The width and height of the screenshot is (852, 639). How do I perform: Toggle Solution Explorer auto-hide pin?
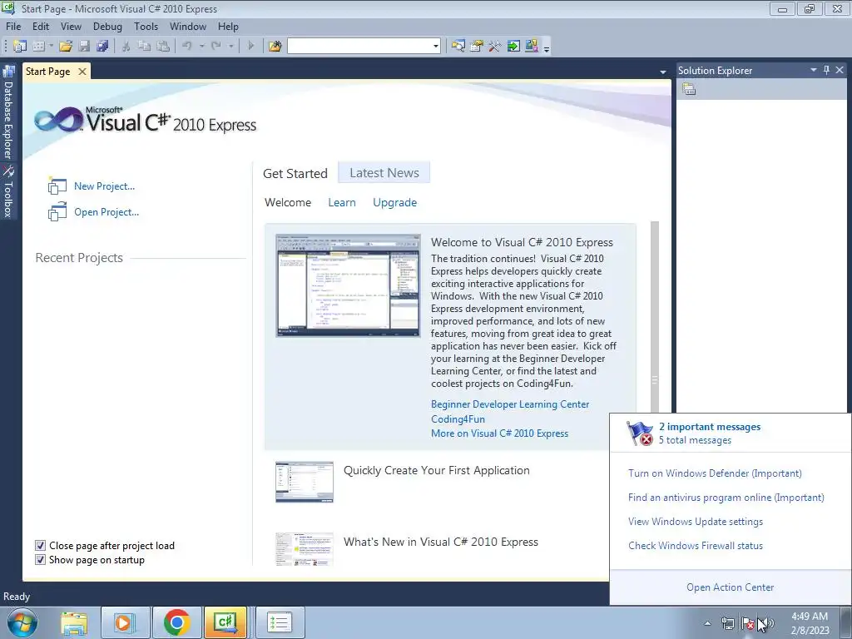pyautogui.click(x=826, y=70)
